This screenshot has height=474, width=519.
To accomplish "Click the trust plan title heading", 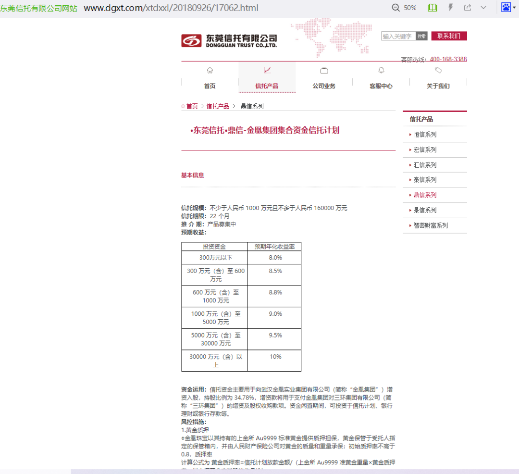I will [x=265, y=130].
